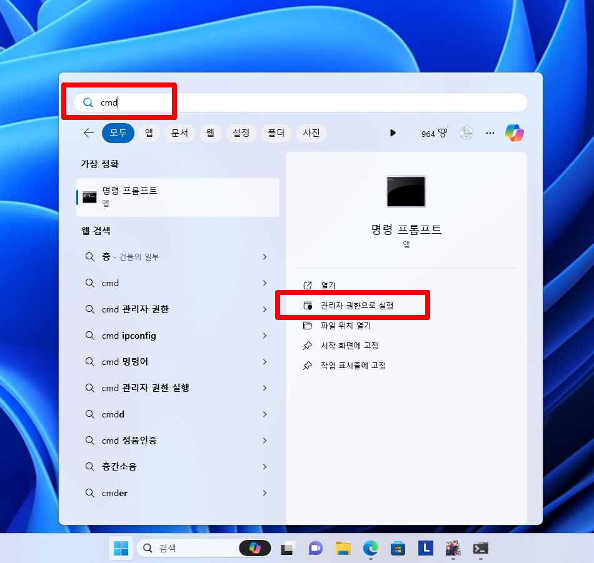This screenshot has width=594, height=563.
Task: Expand the cmd 관리자 권한 suggestion chevron
Action: (x=265, y=309)
